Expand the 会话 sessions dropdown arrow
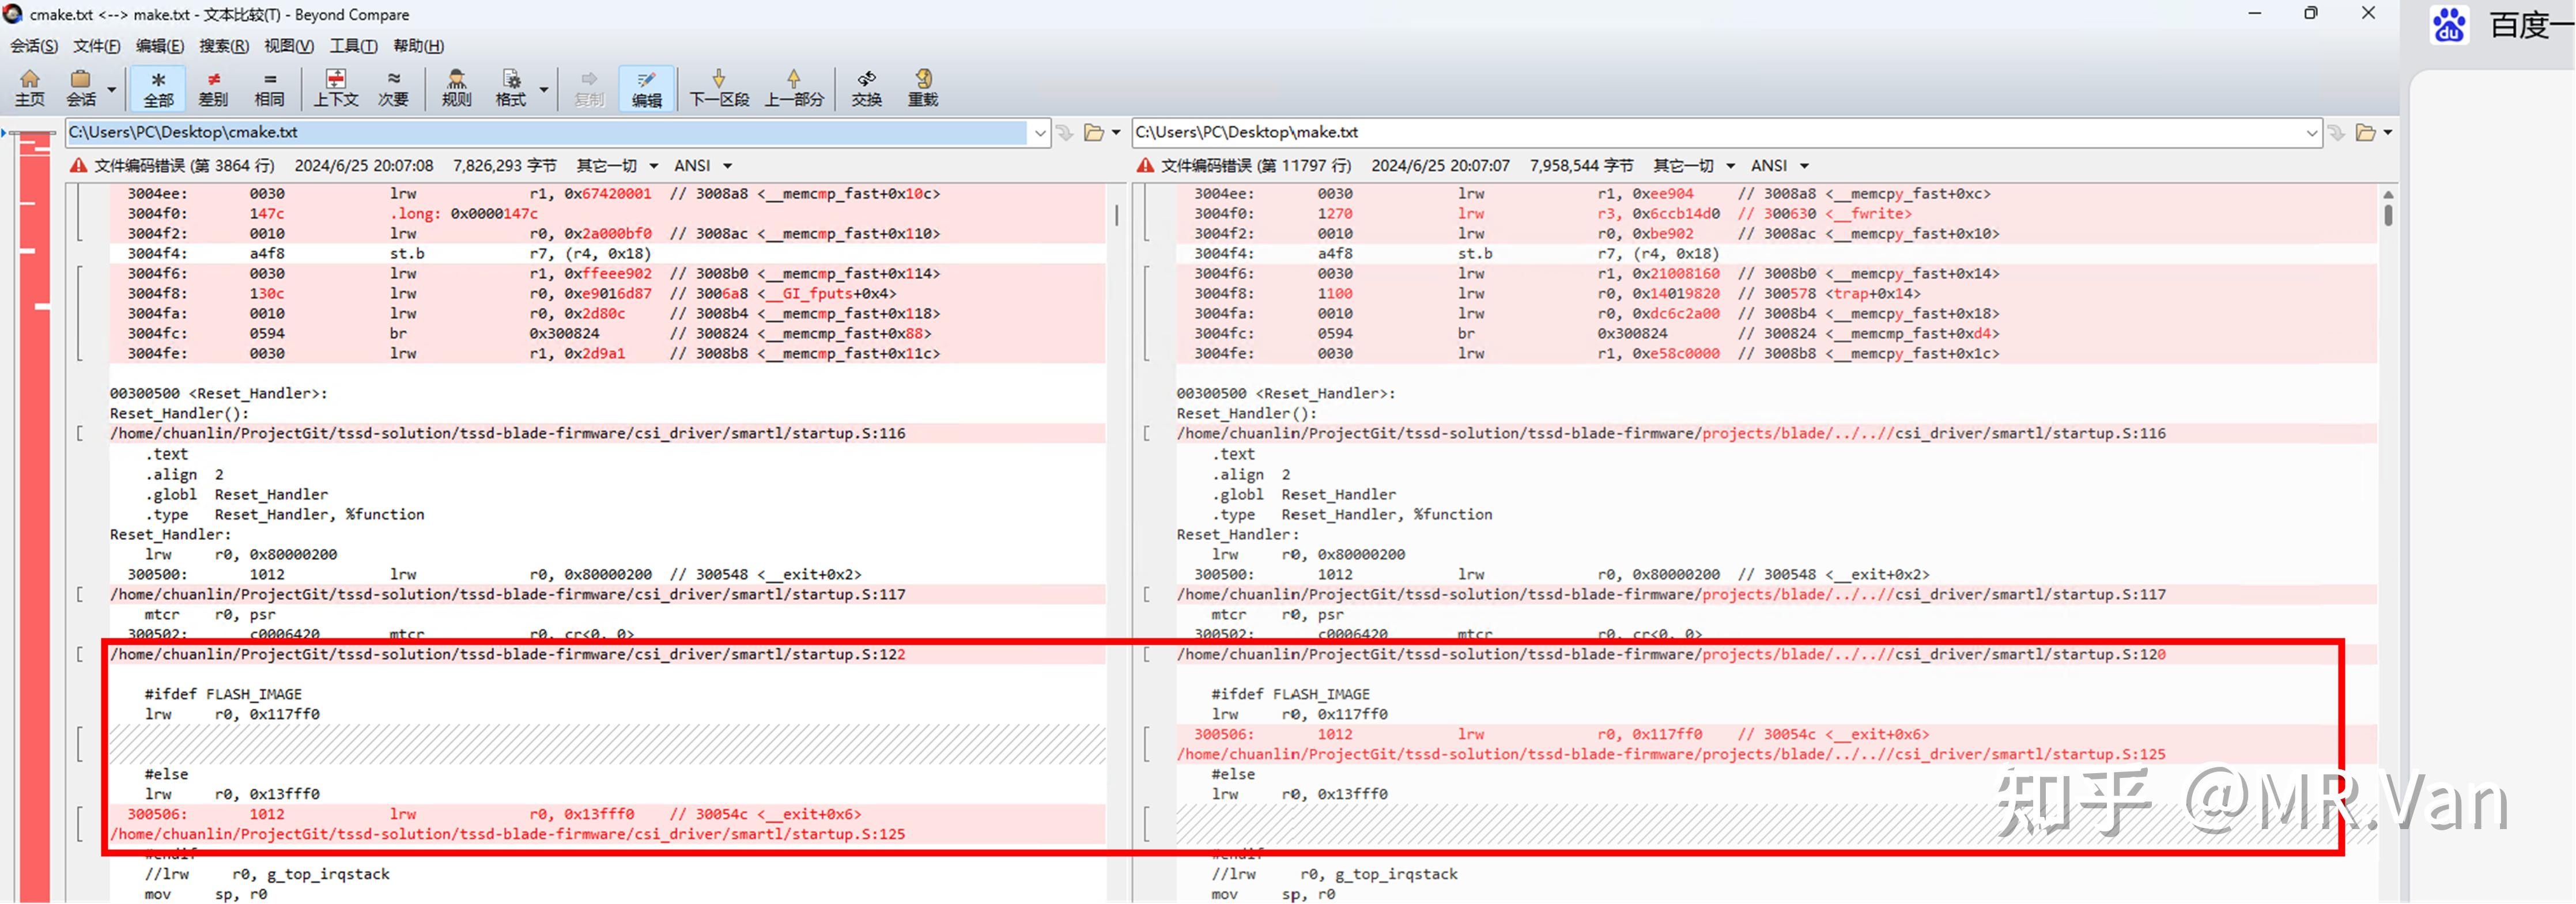The height and width of the screenshot is (904, 2576). click(112, 90)
